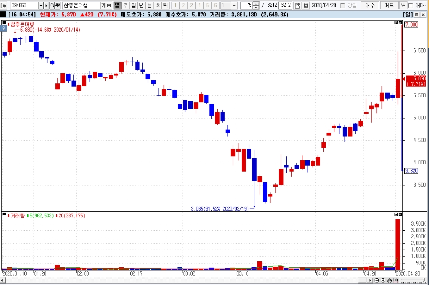Collapse the price chart pane icon
Screen dimensions: 429x285
click(x=396, y=23)
